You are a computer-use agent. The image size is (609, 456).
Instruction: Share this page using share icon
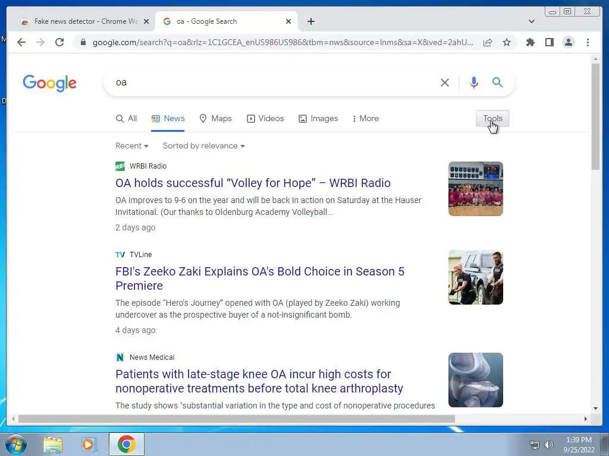(488, 42)
